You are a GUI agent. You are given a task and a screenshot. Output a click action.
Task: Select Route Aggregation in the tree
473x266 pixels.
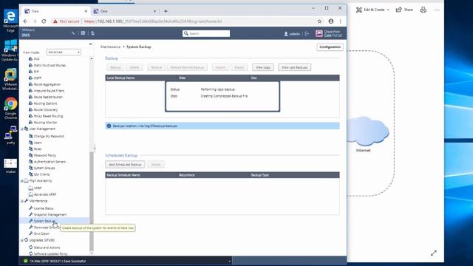pyautogui.click(x=47, y=84)
